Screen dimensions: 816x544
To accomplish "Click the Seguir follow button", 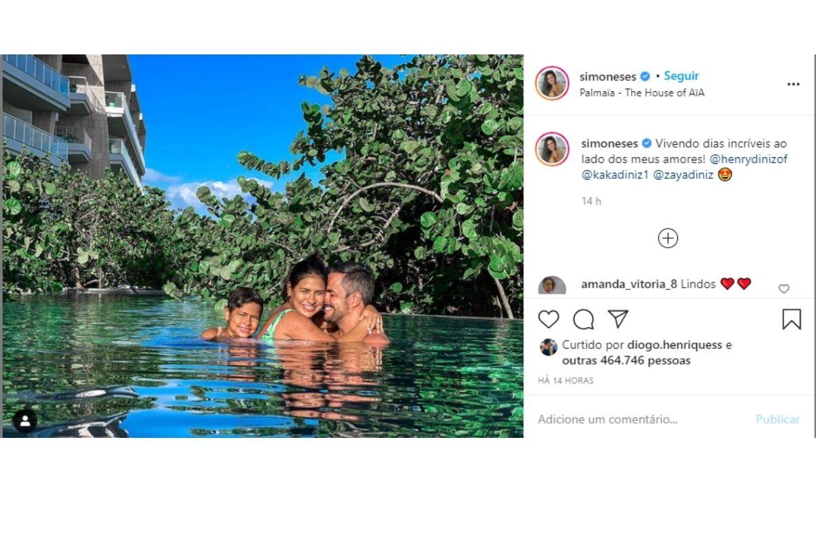I will click(681, 76).
